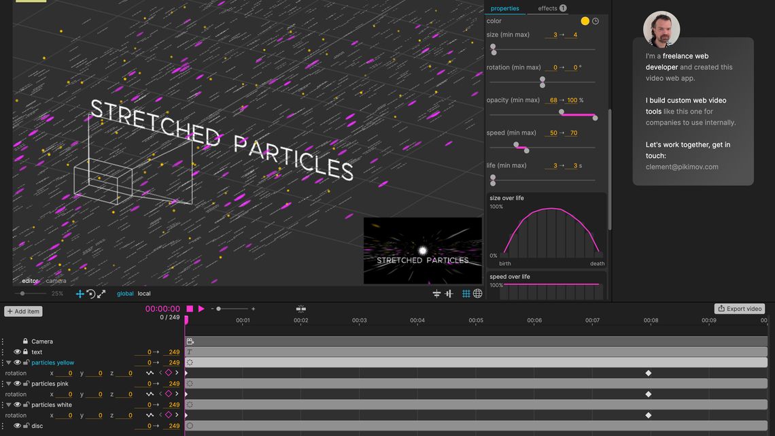This screenshot has width=775, height=436.
Task: Click the viewport zoom slider at 25%
Action: [x=31, y=294]
